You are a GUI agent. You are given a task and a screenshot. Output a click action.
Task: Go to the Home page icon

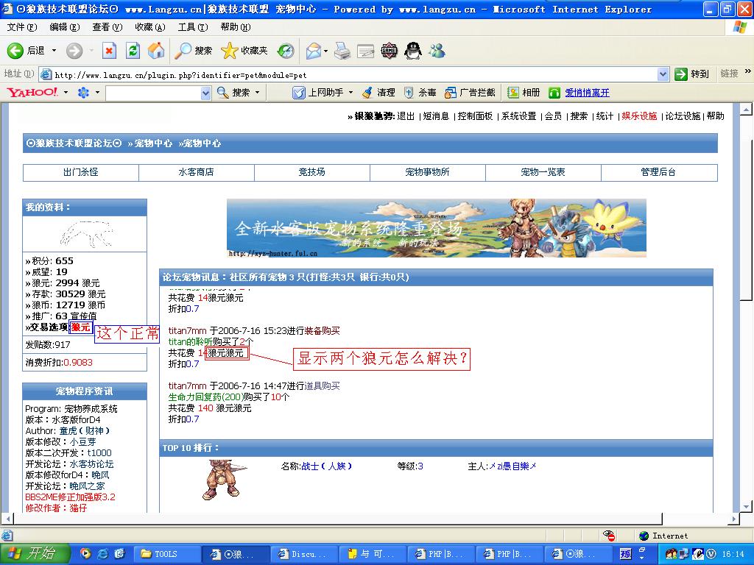click(156, 51)
